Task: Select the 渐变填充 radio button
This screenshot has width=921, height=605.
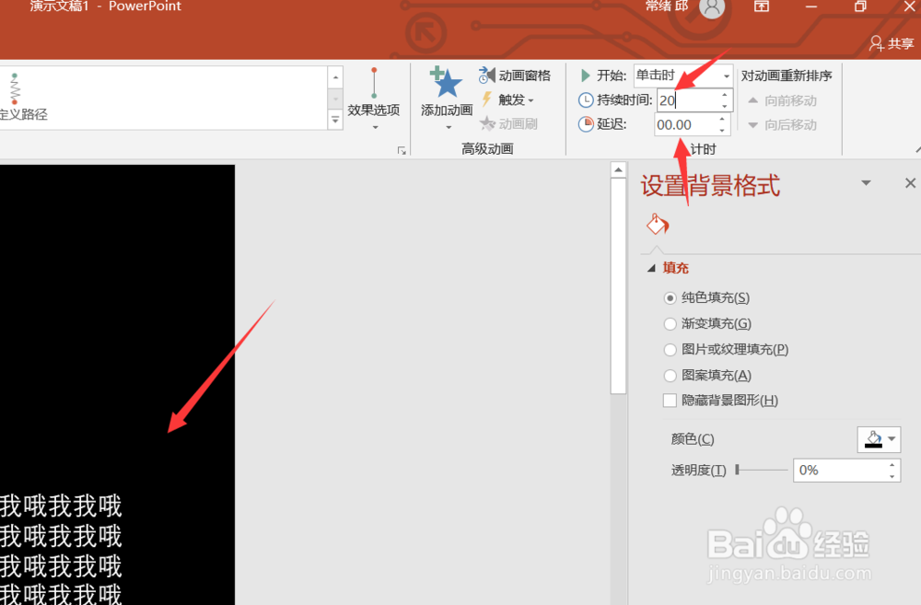Action: [x=670, y=323]
